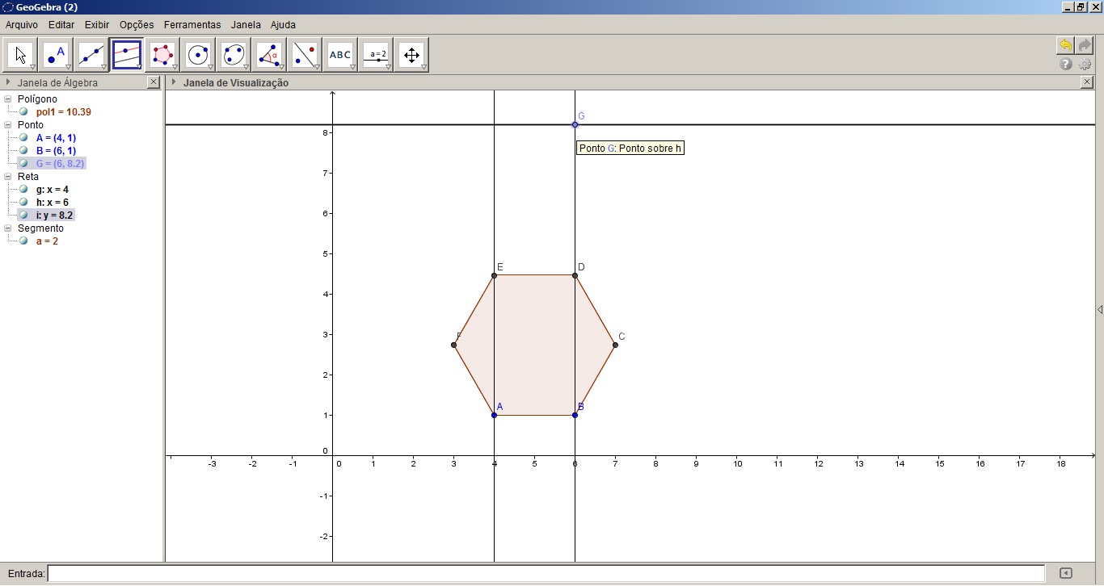Screen dimensions: 1104x586
Task: Collapse the Reta tree group
Action: [x=8, y=177]
